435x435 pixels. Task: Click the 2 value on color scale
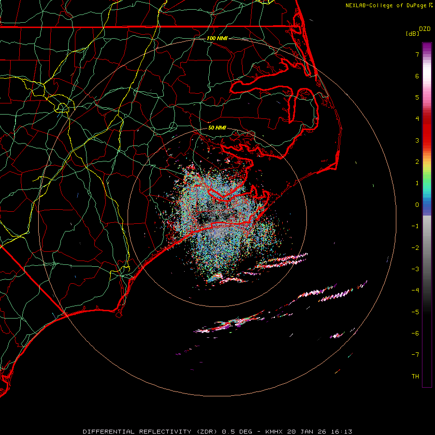coord(417,162)
